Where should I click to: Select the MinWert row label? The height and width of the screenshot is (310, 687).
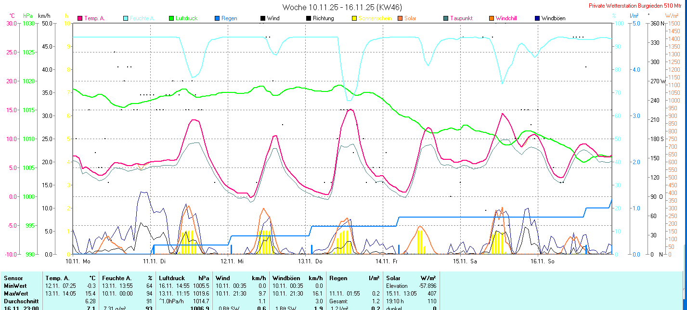[x=15, y=285]
